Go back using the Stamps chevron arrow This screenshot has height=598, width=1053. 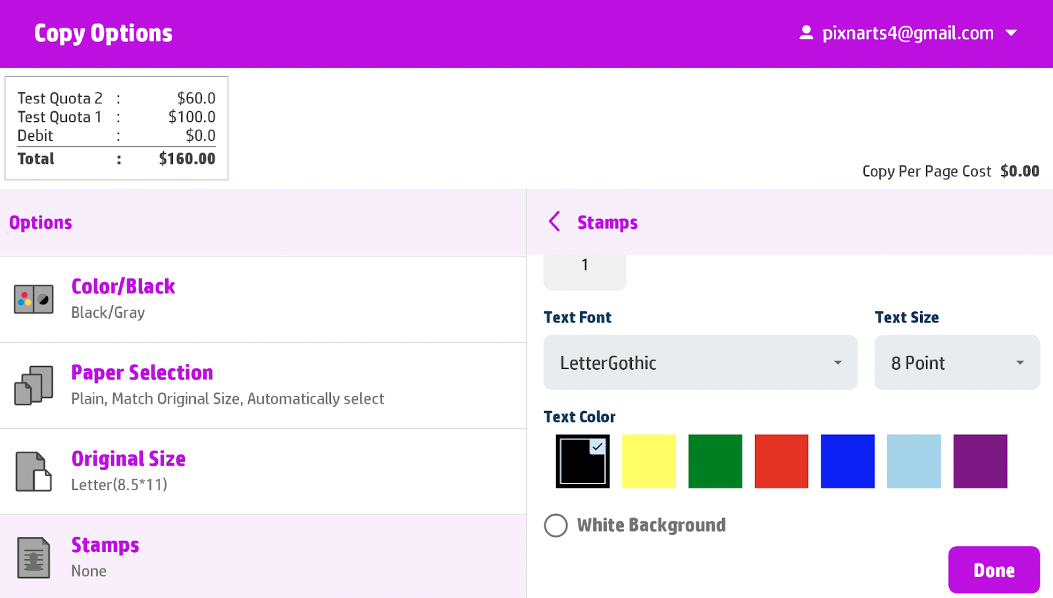pos(555,222)
